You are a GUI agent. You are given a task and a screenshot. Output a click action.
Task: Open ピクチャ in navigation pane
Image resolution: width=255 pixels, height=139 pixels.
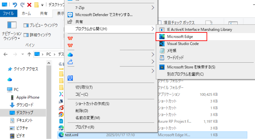(19, 128)
